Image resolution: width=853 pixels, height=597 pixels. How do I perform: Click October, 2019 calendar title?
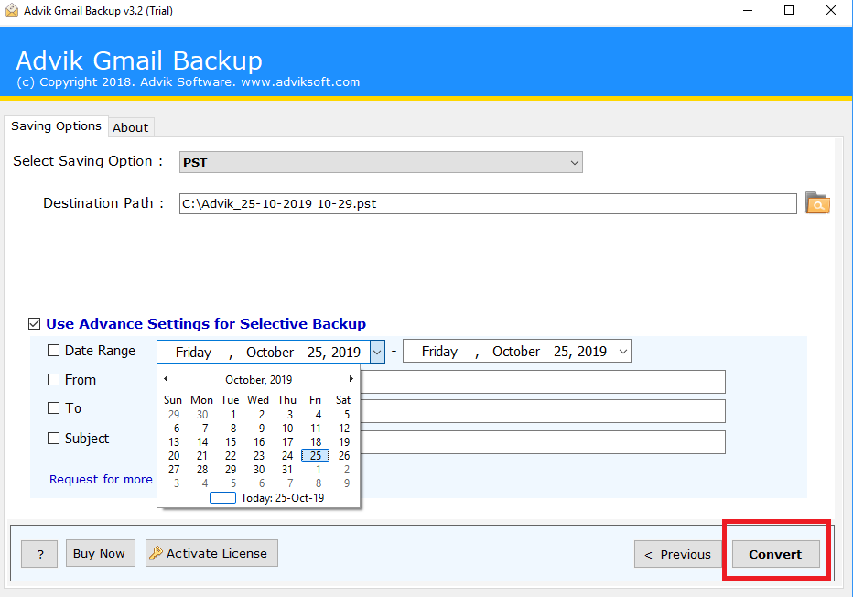(258, 380)
